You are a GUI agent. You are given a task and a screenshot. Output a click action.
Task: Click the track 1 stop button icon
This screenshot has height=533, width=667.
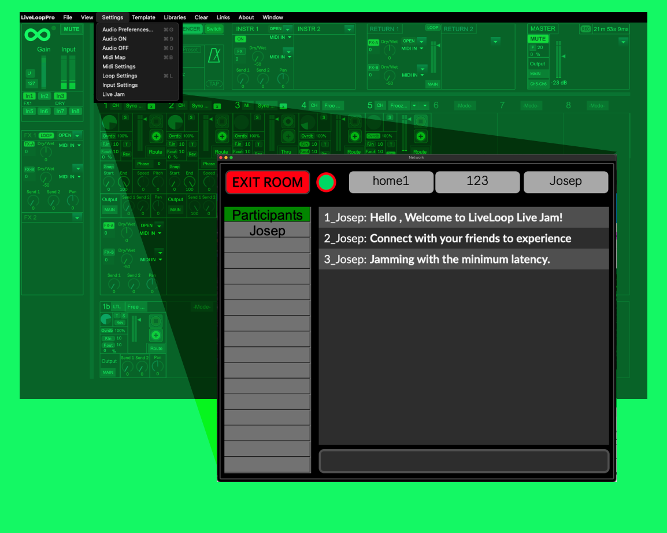coord(156,121)
